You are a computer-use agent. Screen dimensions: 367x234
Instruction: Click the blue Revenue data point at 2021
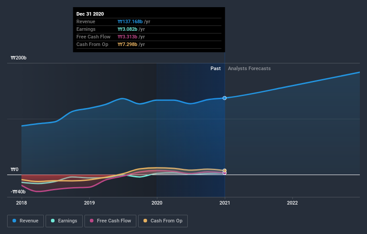(224, 98)
